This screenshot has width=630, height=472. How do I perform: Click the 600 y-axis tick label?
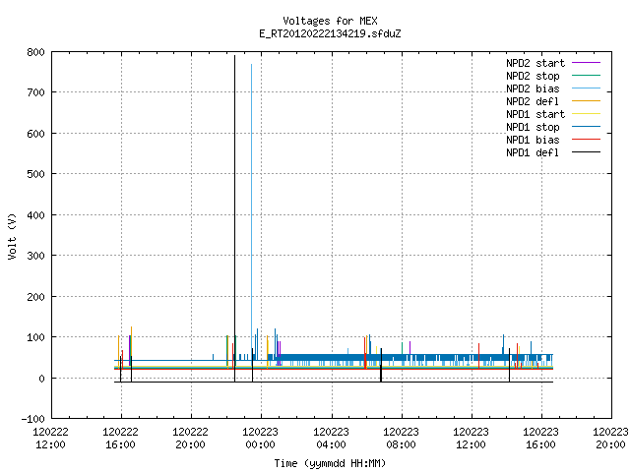35,134
